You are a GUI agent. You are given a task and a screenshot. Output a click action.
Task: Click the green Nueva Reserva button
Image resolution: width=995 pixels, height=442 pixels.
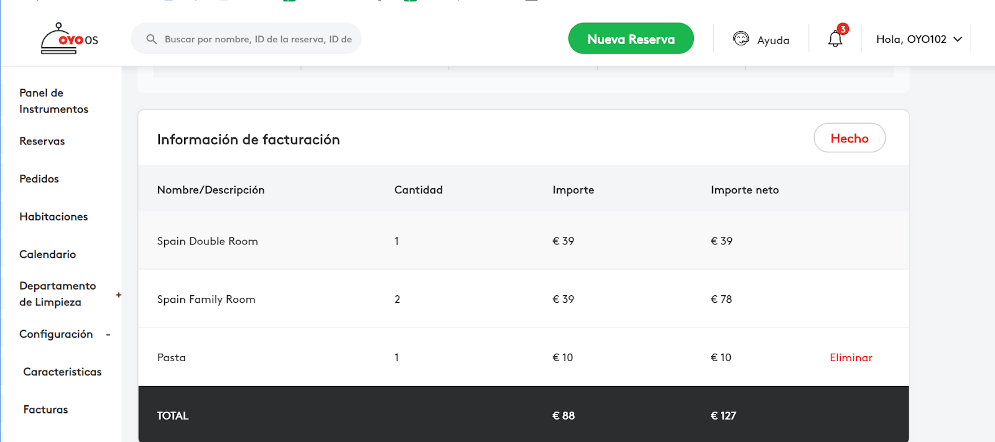pos(631,39)
